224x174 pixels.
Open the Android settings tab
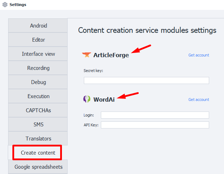[x=38, y=26]
